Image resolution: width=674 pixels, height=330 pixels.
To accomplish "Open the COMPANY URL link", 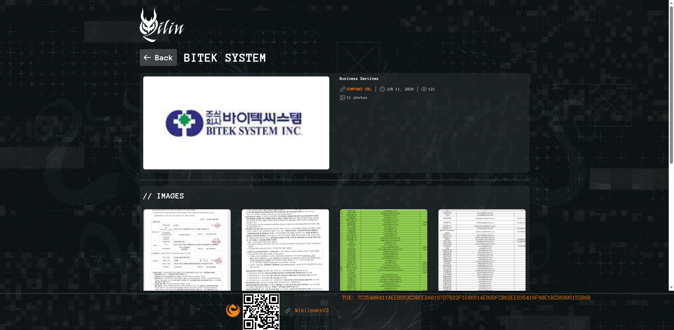I will click(x=359, y=89).
